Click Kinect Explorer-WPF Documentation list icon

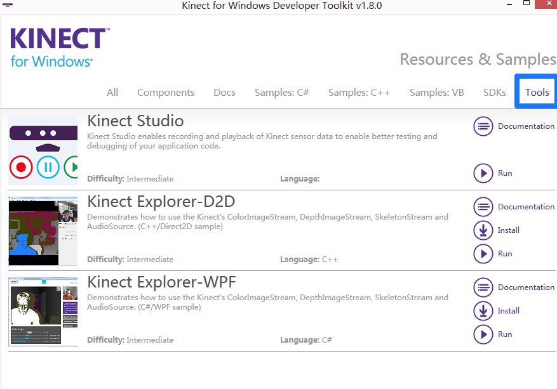click(x=483, y=287)
